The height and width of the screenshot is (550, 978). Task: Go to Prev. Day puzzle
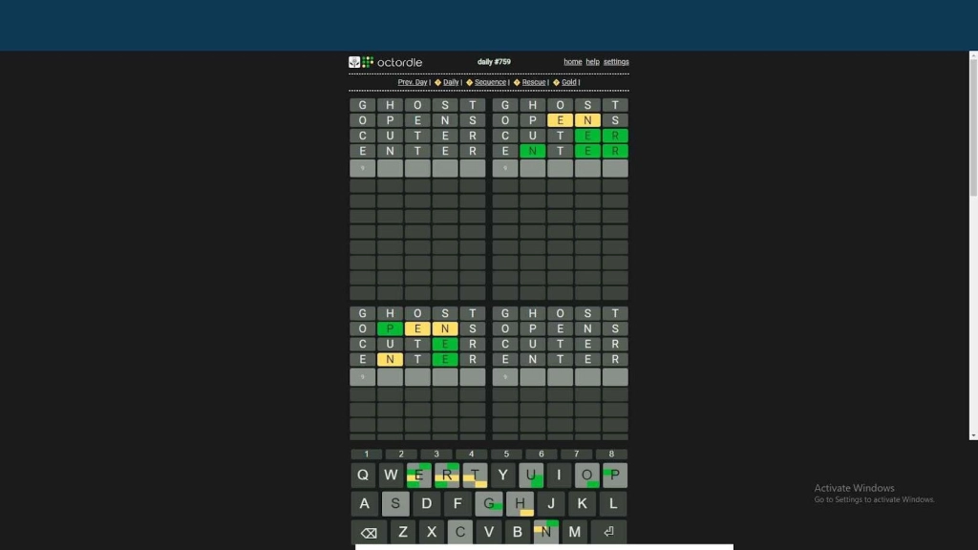pyautogui.click(x=413, y=83)
